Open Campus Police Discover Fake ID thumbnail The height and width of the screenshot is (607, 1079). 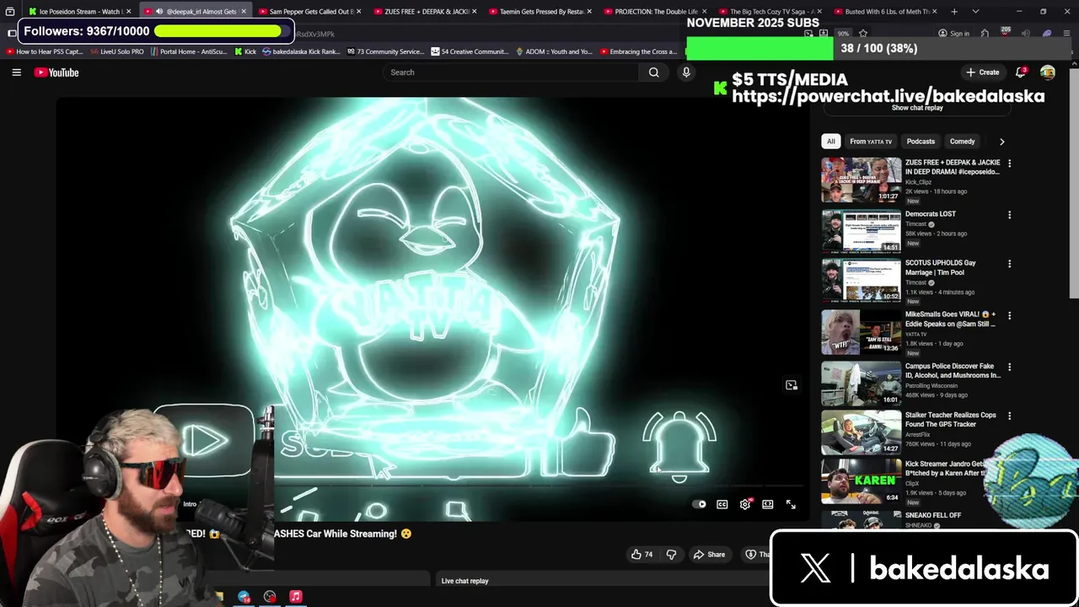861,383
